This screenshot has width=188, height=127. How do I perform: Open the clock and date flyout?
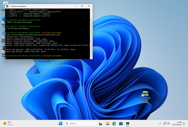pyautogui.click(x=177, y=123)
